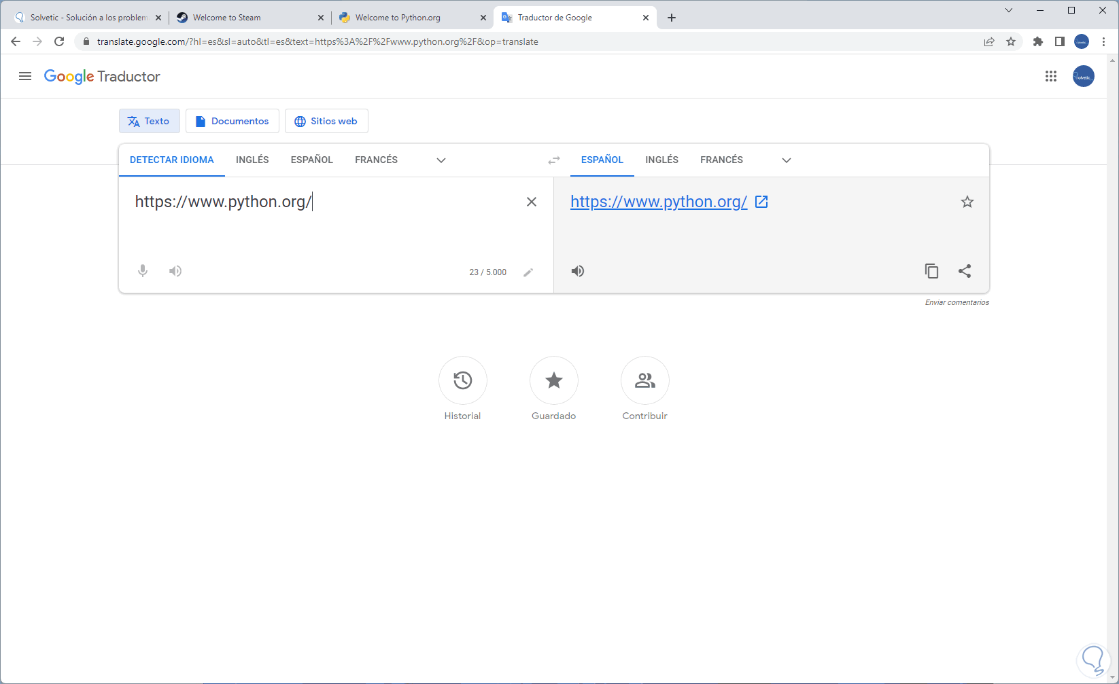The image size is (1119, 684).
Task: Open the translated python.org link
Action: [659, 202]
